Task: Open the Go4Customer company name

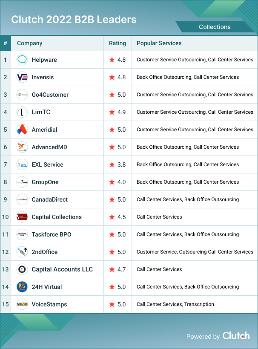Action: (x=50, y=95)
